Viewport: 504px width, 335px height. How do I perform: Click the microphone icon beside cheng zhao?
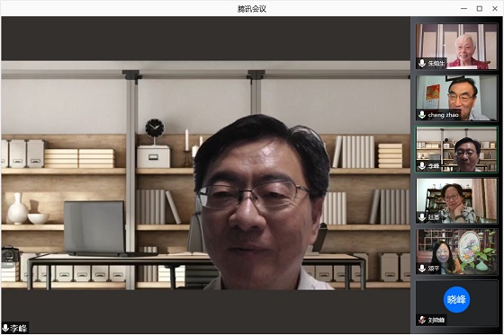pos(422,115)
